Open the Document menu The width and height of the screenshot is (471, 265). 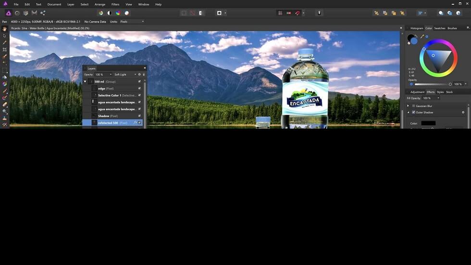(54, 4)
